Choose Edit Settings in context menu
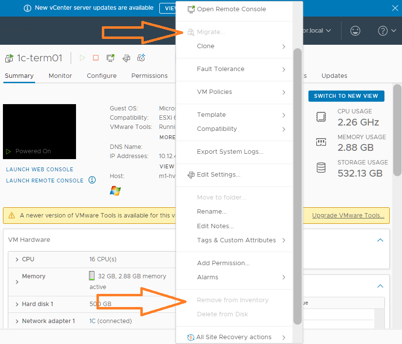Screen dimensions: 402x344 point(234,175)
